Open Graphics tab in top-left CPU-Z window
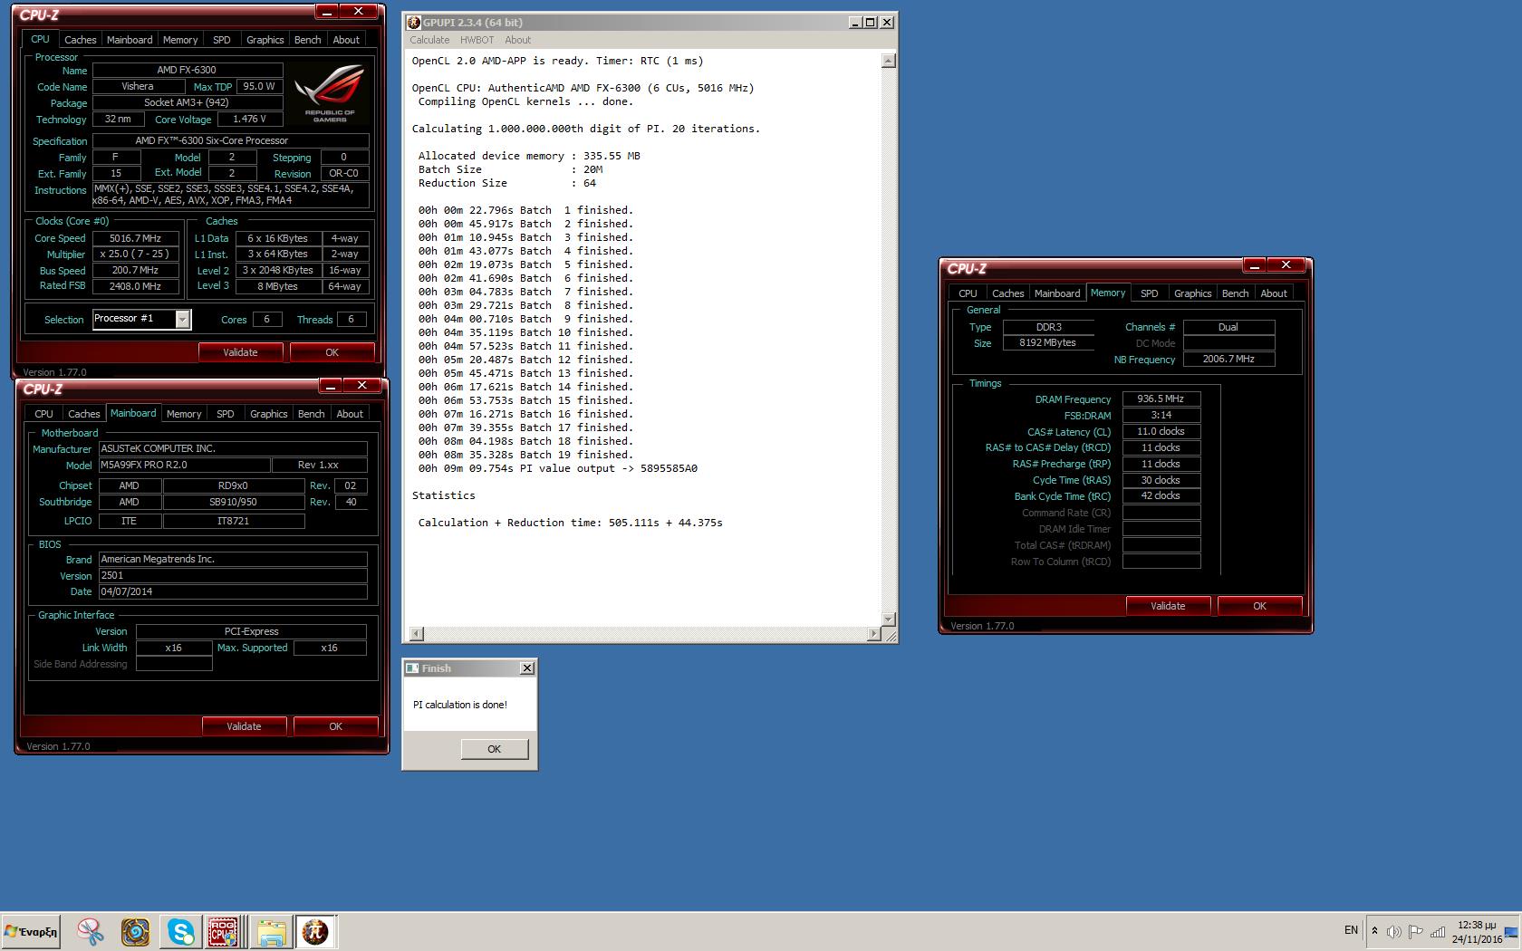 [x=265, y=40]
